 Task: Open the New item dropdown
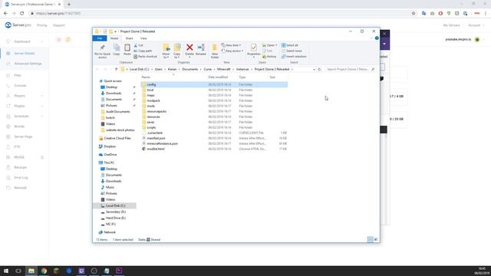click(231, 45)
